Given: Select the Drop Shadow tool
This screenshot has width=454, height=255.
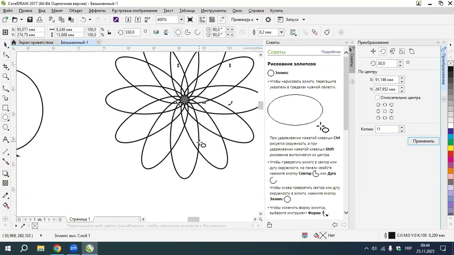Looking at the screenshot, I should tap(5, 174).
